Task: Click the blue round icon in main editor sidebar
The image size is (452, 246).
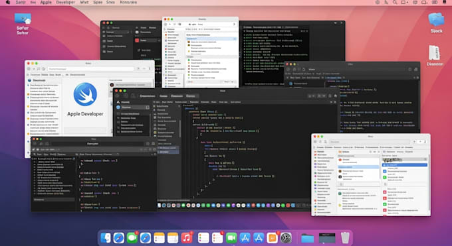Action: tap(118, 107)
